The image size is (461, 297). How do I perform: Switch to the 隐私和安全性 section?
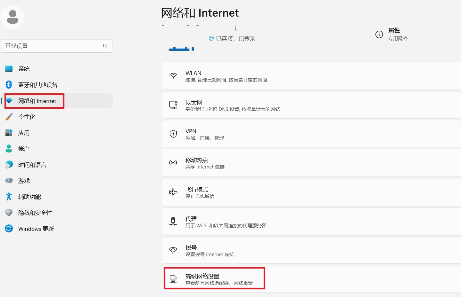coord(35,212)
